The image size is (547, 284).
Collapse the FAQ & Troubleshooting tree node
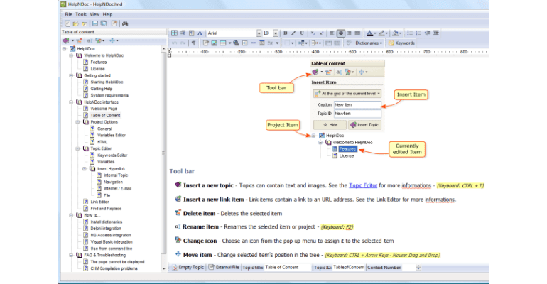coord(71,255)
